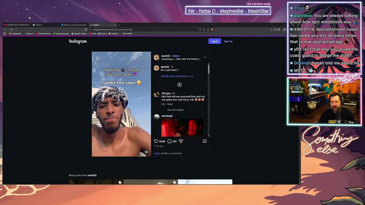
Task: Open PURE COPIUM bookmark
Action: (x=126, y=34)
